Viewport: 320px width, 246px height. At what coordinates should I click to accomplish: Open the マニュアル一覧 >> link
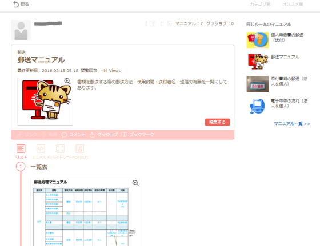click(292, 124)
